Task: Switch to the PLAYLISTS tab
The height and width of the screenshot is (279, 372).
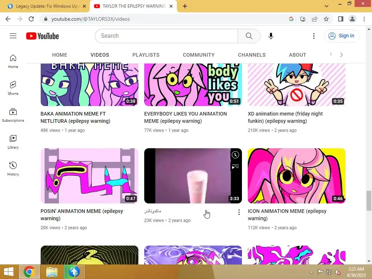Action: [146, 55]
